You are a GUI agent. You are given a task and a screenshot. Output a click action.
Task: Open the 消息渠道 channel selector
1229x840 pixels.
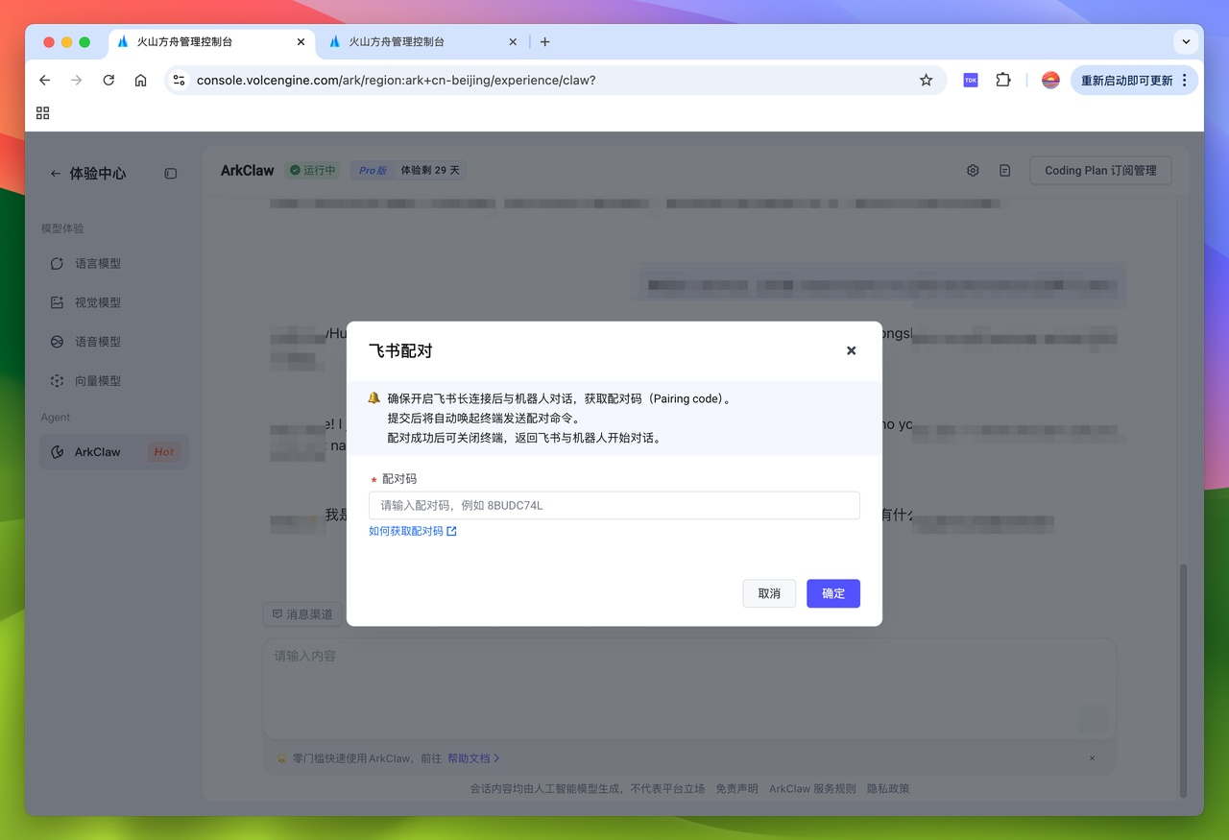301,613
